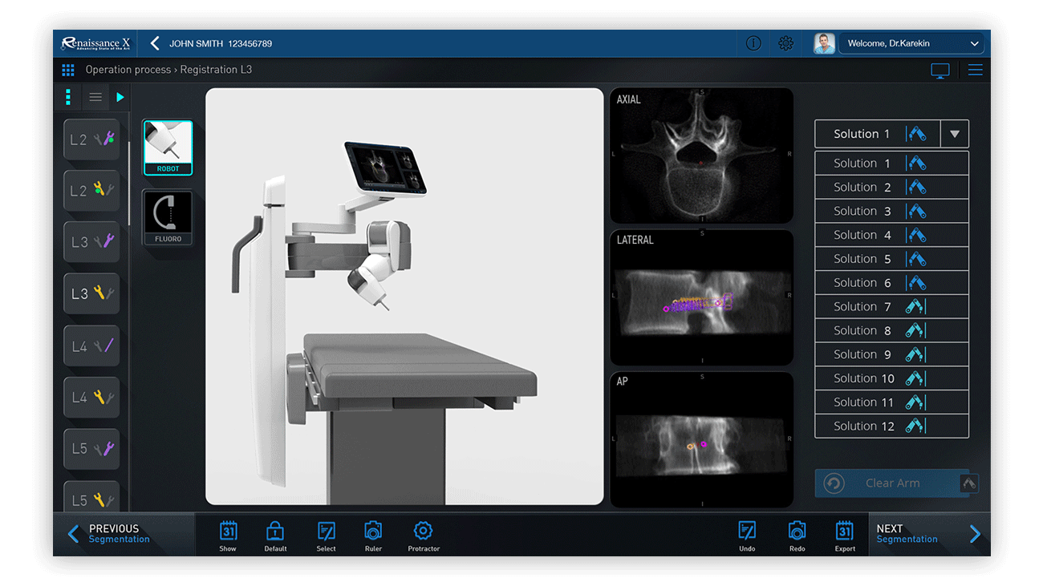Choose Solution 8 in the list

click(891, 330)
